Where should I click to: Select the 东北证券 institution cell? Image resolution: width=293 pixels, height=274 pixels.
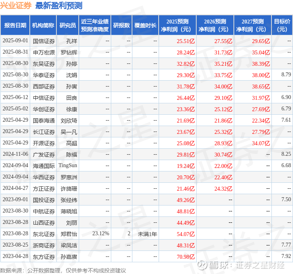click(44, 234)
